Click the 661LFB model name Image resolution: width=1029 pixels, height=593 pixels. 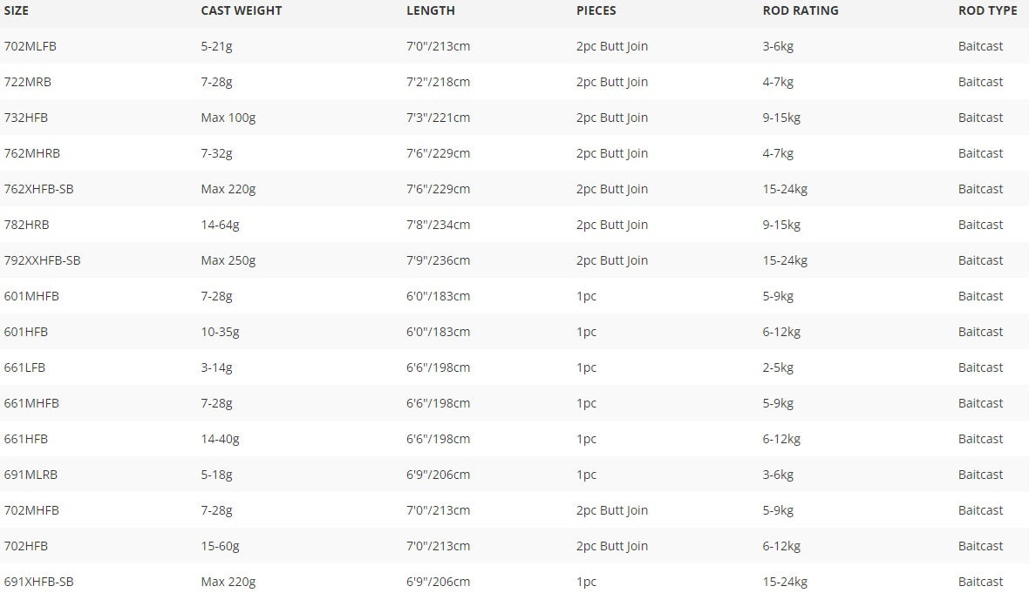[25, 367]
